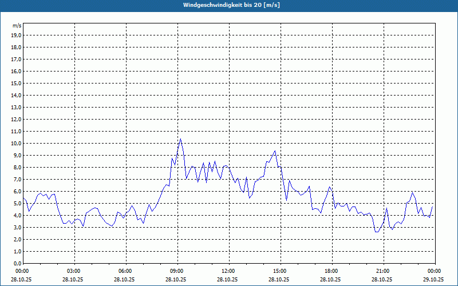Click the "0,0" y-axis origin label

18,264
